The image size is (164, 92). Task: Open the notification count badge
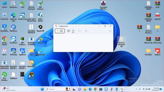pos(161,89)
